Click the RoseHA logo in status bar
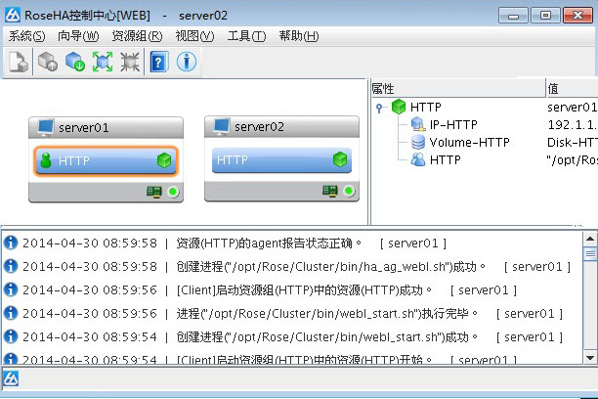The height and width of the screenshot is (399, 598). (x=11, y=378)
